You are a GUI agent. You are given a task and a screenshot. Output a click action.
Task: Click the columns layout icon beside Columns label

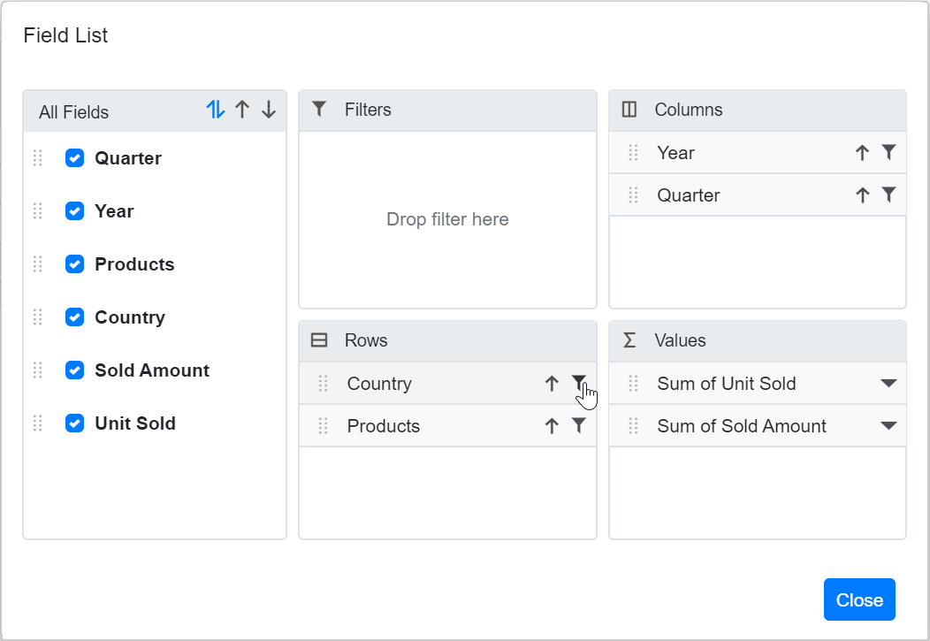(x=629, y=109)
